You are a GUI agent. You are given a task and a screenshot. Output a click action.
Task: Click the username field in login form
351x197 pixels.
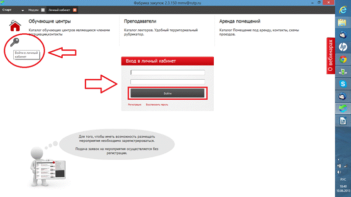point(168,72)
